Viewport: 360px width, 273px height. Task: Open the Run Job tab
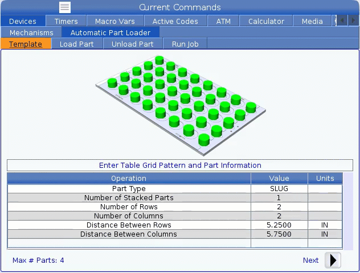point(185,44)
